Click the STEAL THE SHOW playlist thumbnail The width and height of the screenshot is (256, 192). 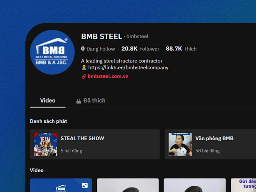[45, 144]
